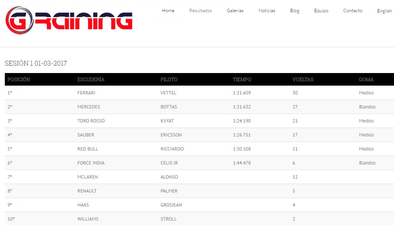Click Blandos tyre in Mercedes row
This screenshot has width=394, height=225.
pyautogui.click(x=367, y=107)
